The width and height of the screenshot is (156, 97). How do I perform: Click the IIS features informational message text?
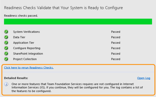point(77,88)
